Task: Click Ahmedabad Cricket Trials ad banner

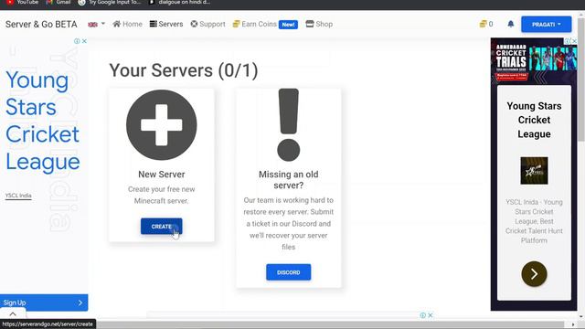Action: [534, 61]
